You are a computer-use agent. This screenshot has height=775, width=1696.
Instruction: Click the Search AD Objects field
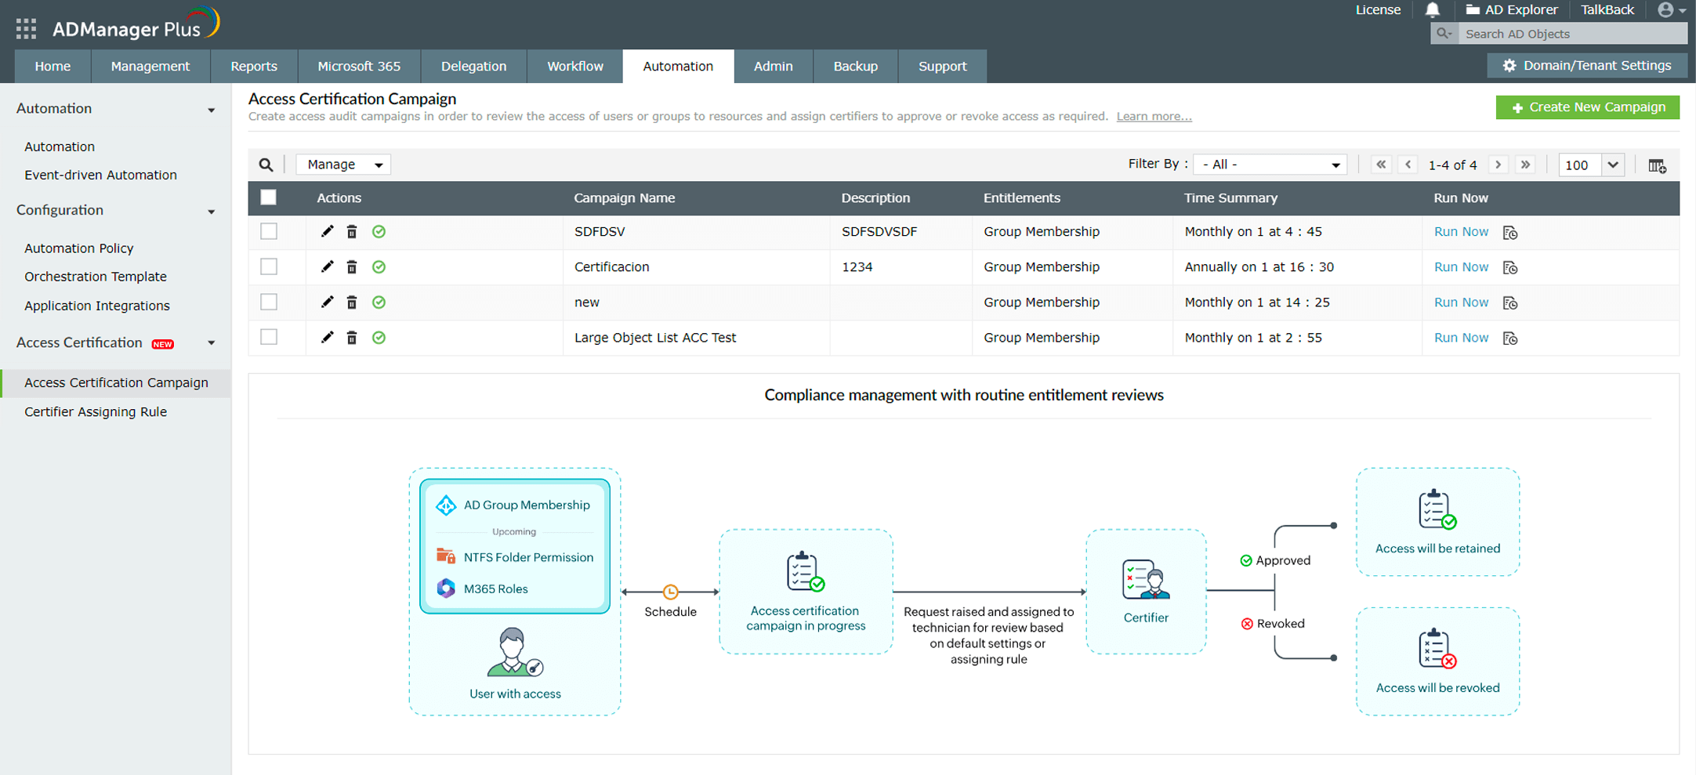(1571, 34)
